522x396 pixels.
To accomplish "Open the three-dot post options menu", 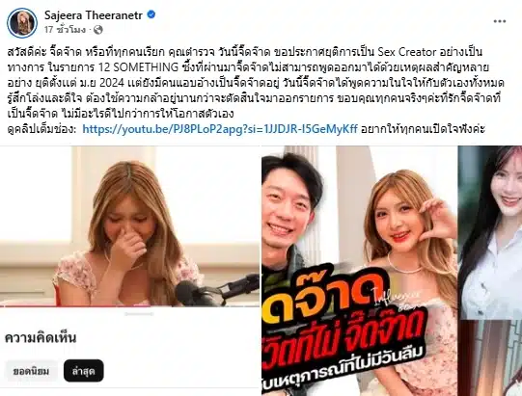I will point(500,21).
